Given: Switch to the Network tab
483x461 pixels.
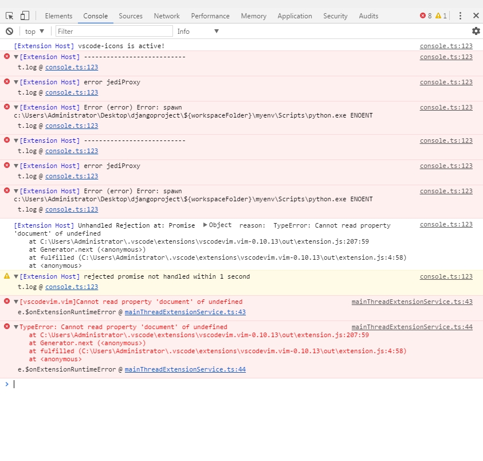Looking at the screenshot, I should [166, 15].
